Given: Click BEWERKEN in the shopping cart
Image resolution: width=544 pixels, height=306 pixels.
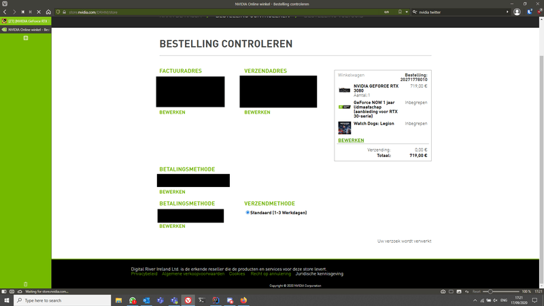Looking at the screenshot, I should pyautogui.click(x=351, y=141).
